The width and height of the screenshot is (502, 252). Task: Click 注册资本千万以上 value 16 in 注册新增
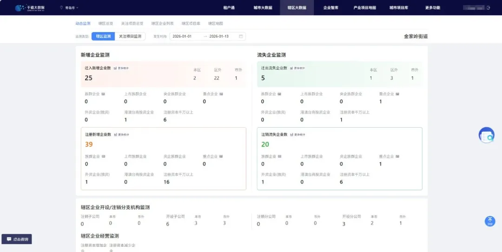[x=166, y=182]
